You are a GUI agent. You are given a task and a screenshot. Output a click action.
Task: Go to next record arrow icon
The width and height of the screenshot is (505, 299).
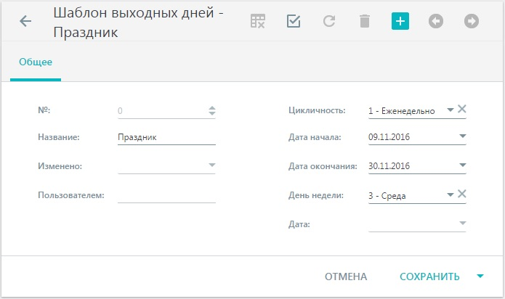pos(471,21)
